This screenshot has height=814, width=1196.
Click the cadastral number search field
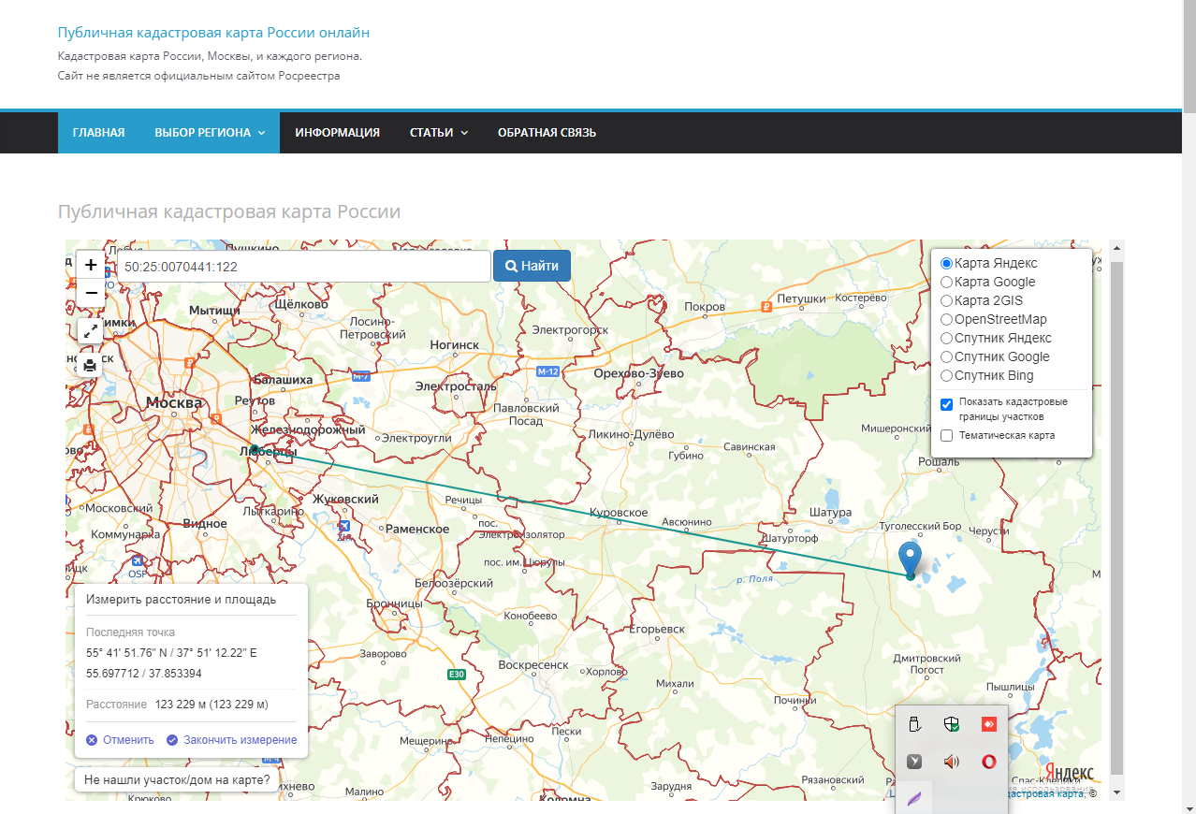(303, 266)
